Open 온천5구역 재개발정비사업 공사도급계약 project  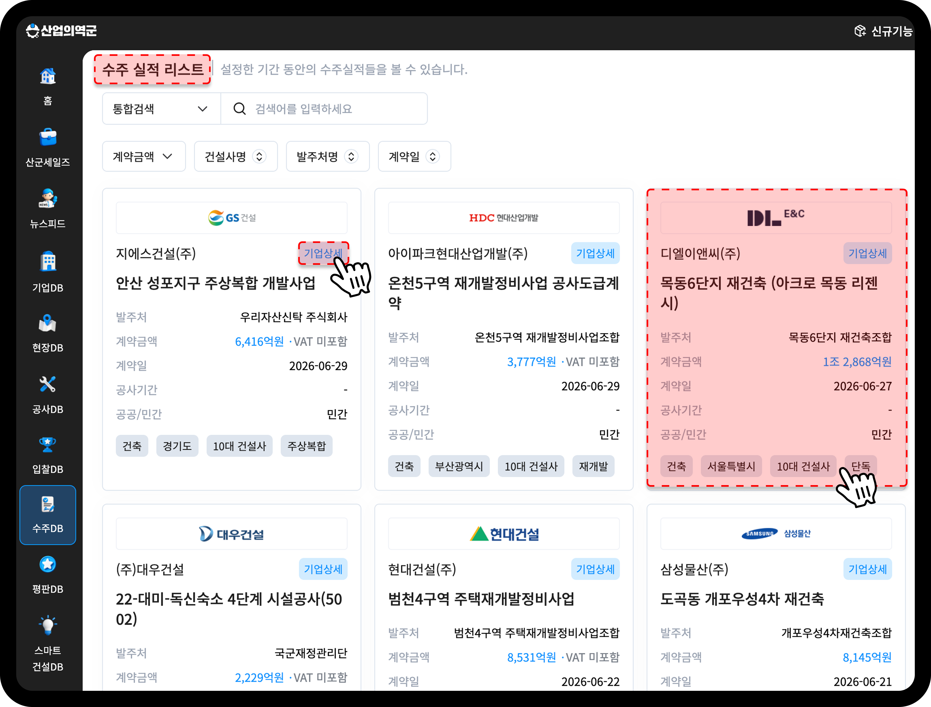pos(504,293)
